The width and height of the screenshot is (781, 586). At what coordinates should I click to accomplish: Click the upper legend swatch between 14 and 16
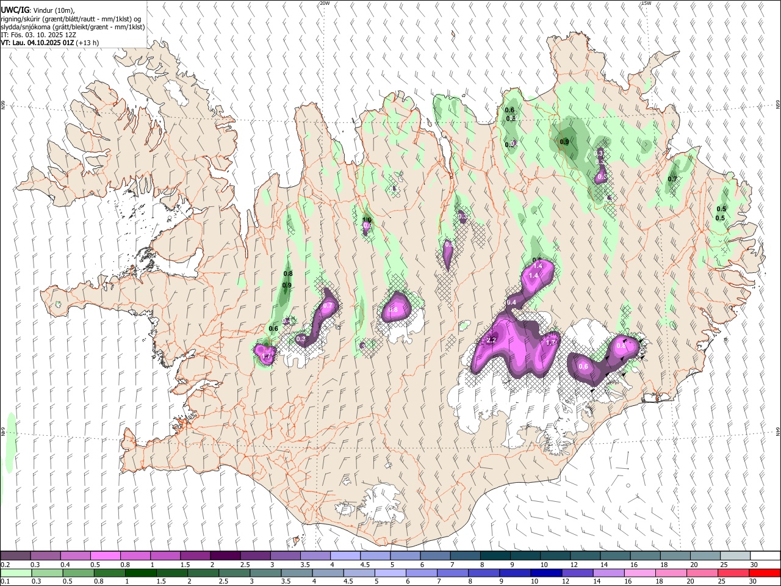pyautogui.click(x=615, y=556)
